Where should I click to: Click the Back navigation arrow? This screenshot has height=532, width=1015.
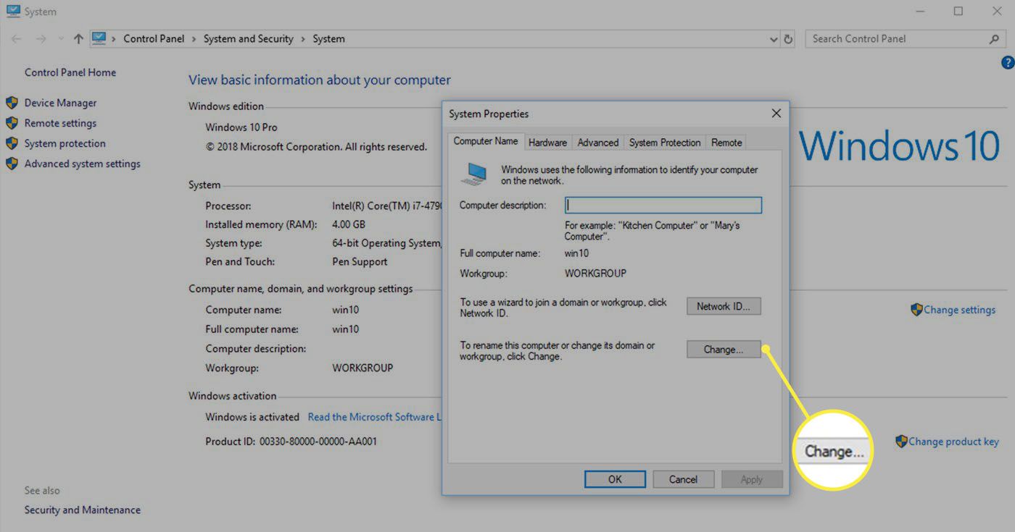tap(17, 39)
